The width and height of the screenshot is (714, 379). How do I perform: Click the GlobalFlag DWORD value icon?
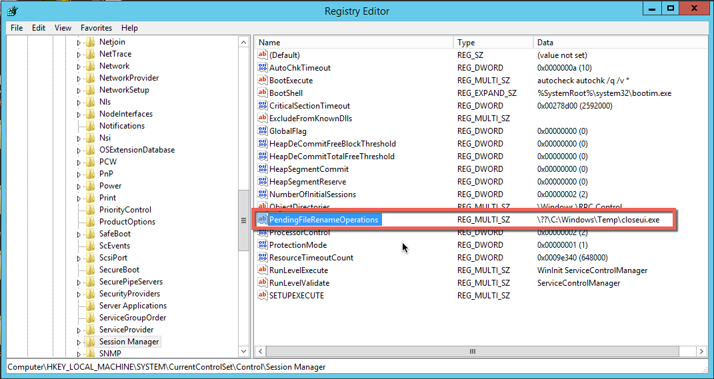262,131
